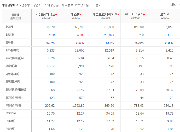Click 에스원 current price 60,700
180x132 pixels.
pyautogui.click(x=80, y=27)
